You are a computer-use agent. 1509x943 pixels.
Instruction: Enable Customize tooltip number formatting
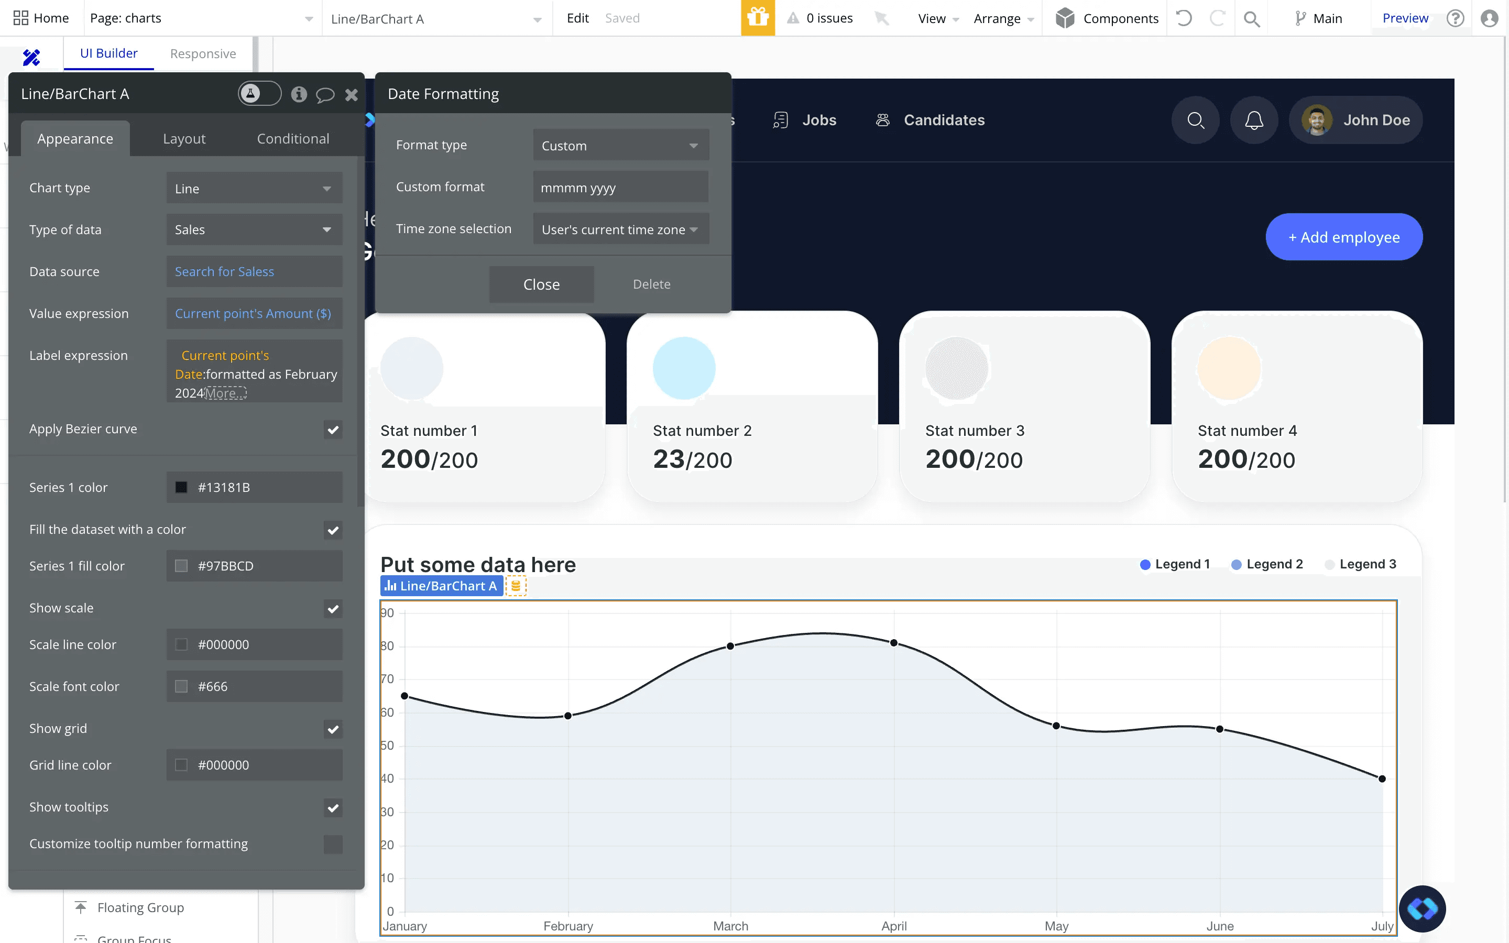333,845
